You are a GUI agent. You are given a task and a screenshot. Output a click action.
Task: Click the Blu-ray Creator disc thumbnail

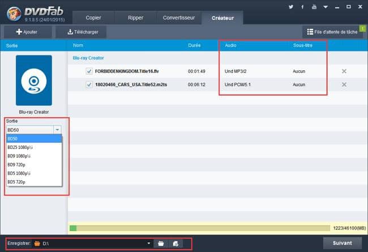click(34, 80)
